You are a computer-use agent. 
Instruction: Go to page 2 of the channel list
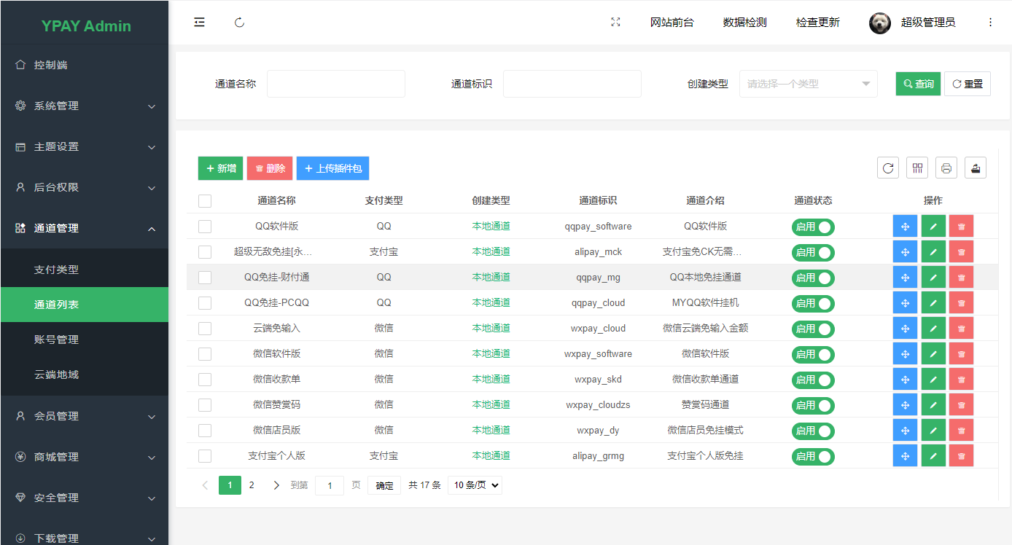tap(252, 485)
